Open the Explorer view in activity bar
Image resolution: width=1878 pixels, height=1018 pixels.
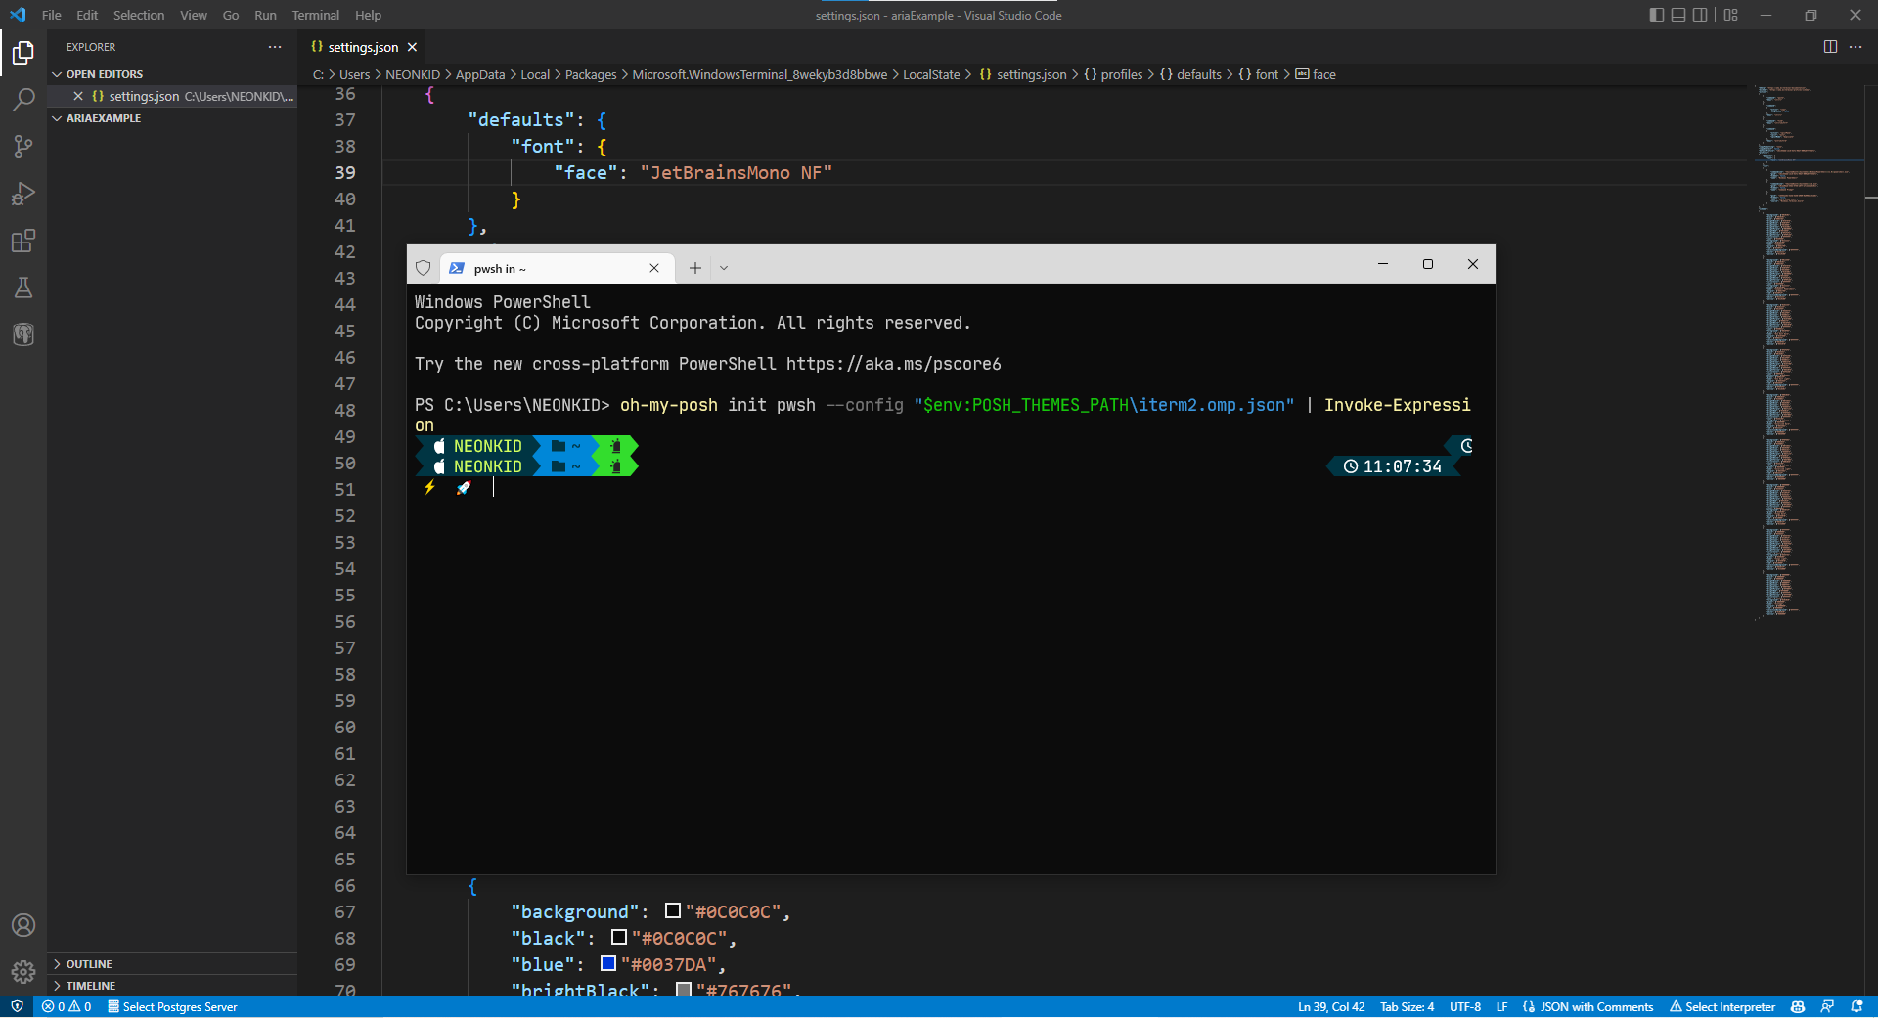coord(23,52)
